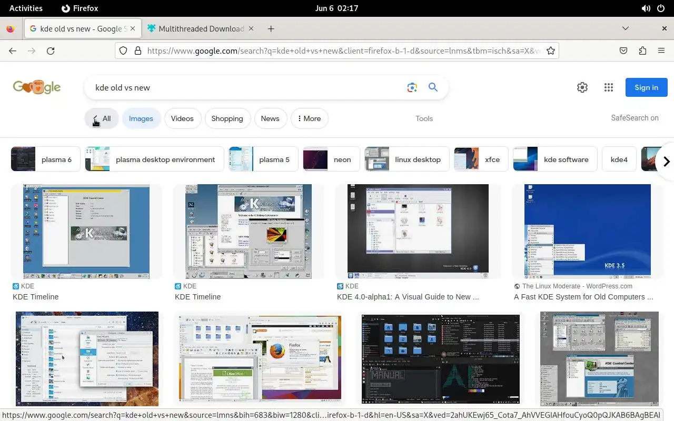This screenshot has height=421, width=674.
Task: Open the More search filters dropdown
Action: (310, 118)
